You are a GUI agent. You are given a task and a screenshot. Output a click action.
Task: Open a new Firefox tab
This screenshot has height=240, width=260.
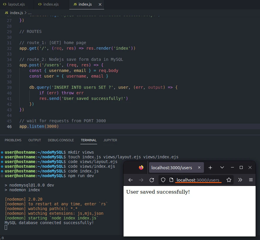click(210, 167)
